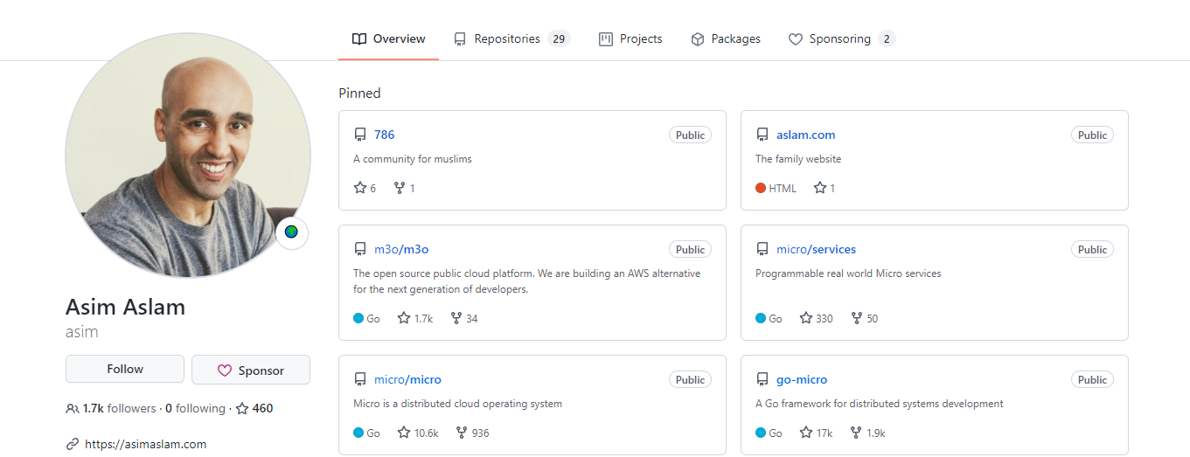Click the repo icon next to micro/micro

360,379
